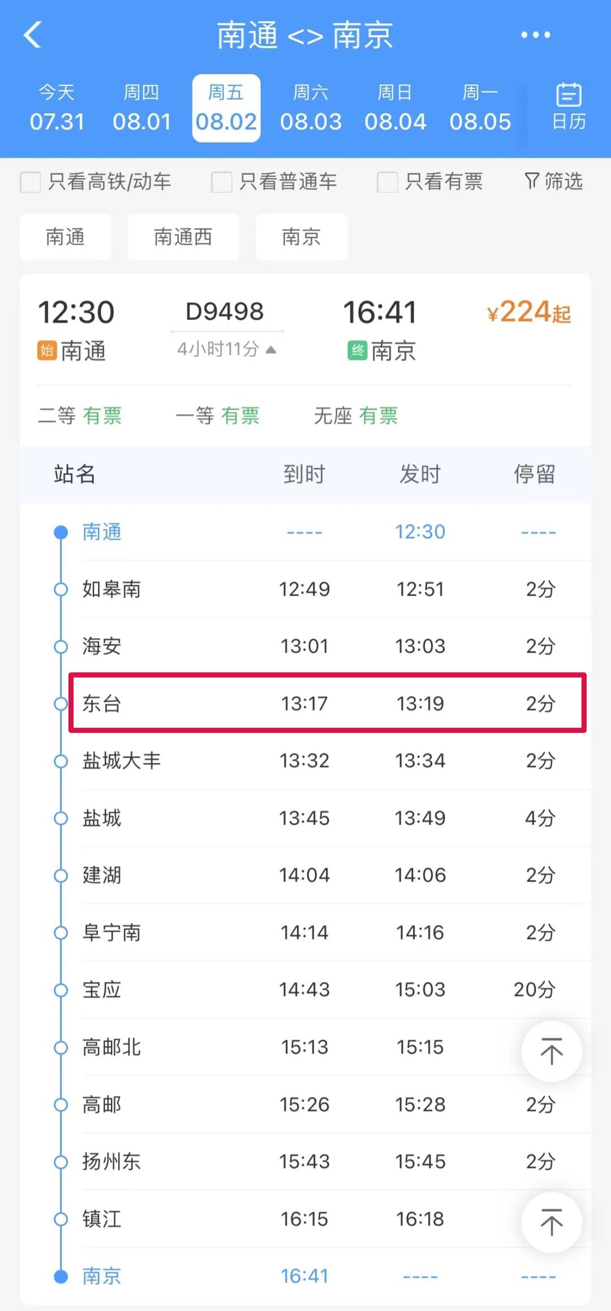Tap the back arrow icon

(33, 35)
